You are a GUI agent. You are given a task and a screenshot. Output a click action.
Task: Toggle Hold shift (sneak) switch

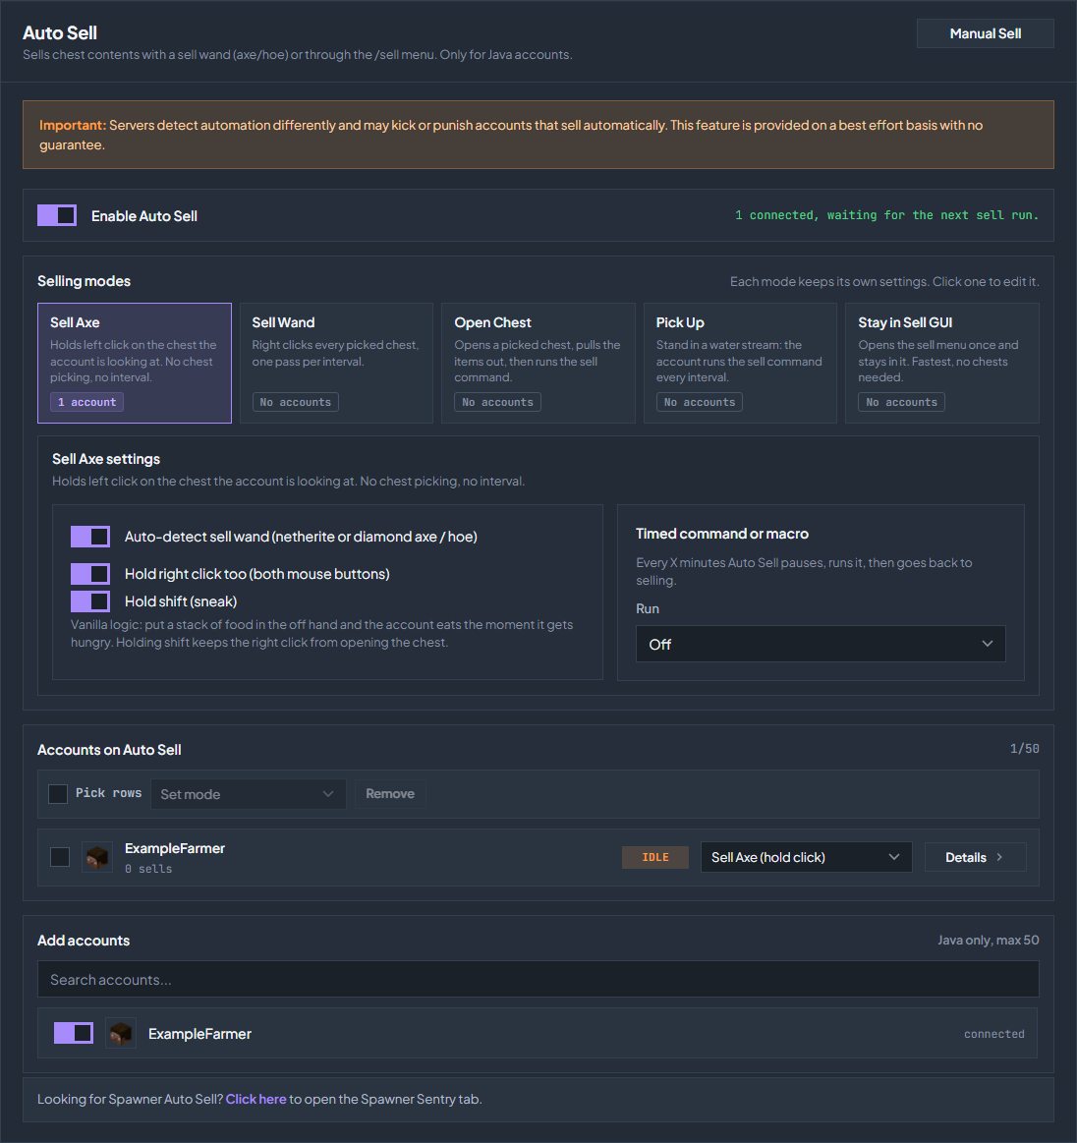pos(90,601)
